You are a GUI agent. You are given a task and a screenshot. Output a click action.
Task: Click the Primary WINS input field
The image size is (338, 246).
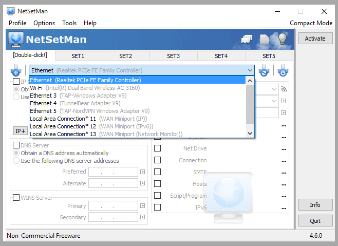click(x=113, y=205)
